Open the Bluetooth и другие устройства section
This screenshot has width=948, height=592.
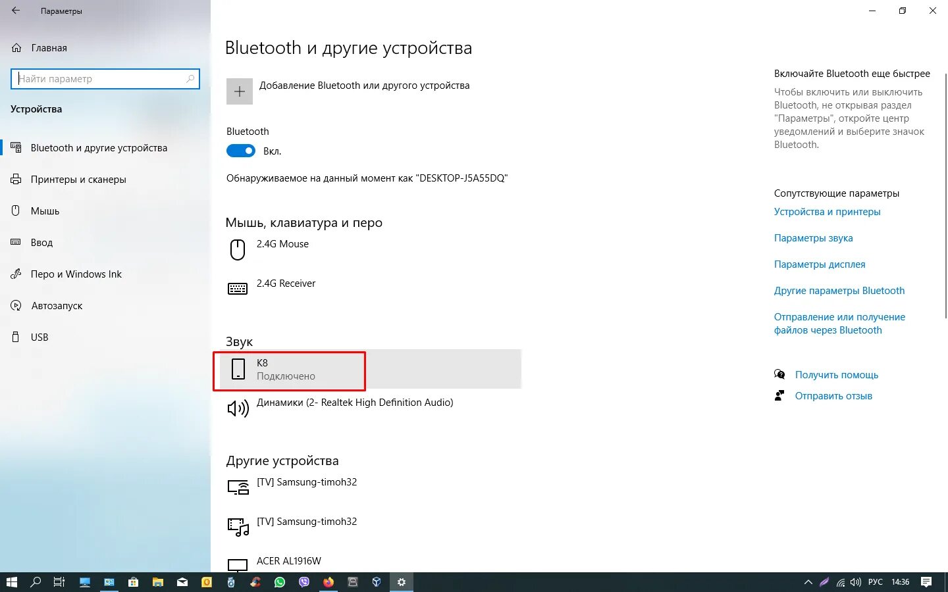[99, 147]
